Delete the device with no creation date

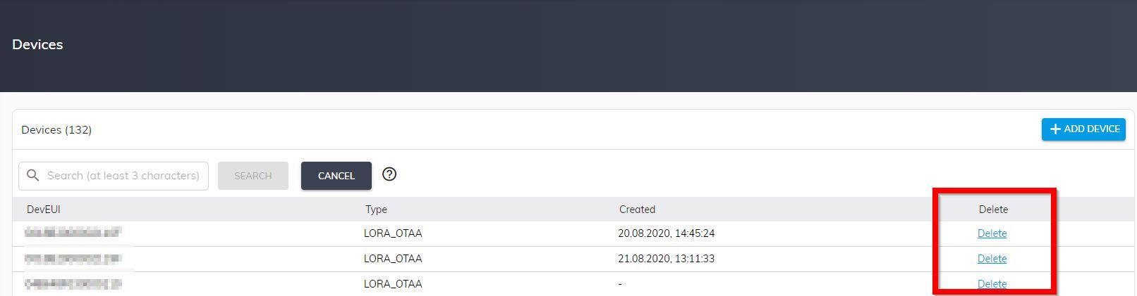[992, 284]
